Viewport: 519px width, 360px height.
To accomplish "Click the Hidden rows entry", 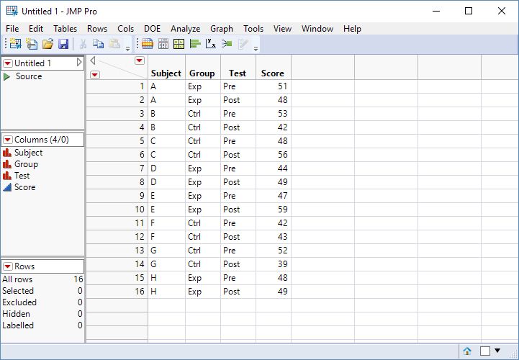I will pyautogui.click(x=42, y=314).
